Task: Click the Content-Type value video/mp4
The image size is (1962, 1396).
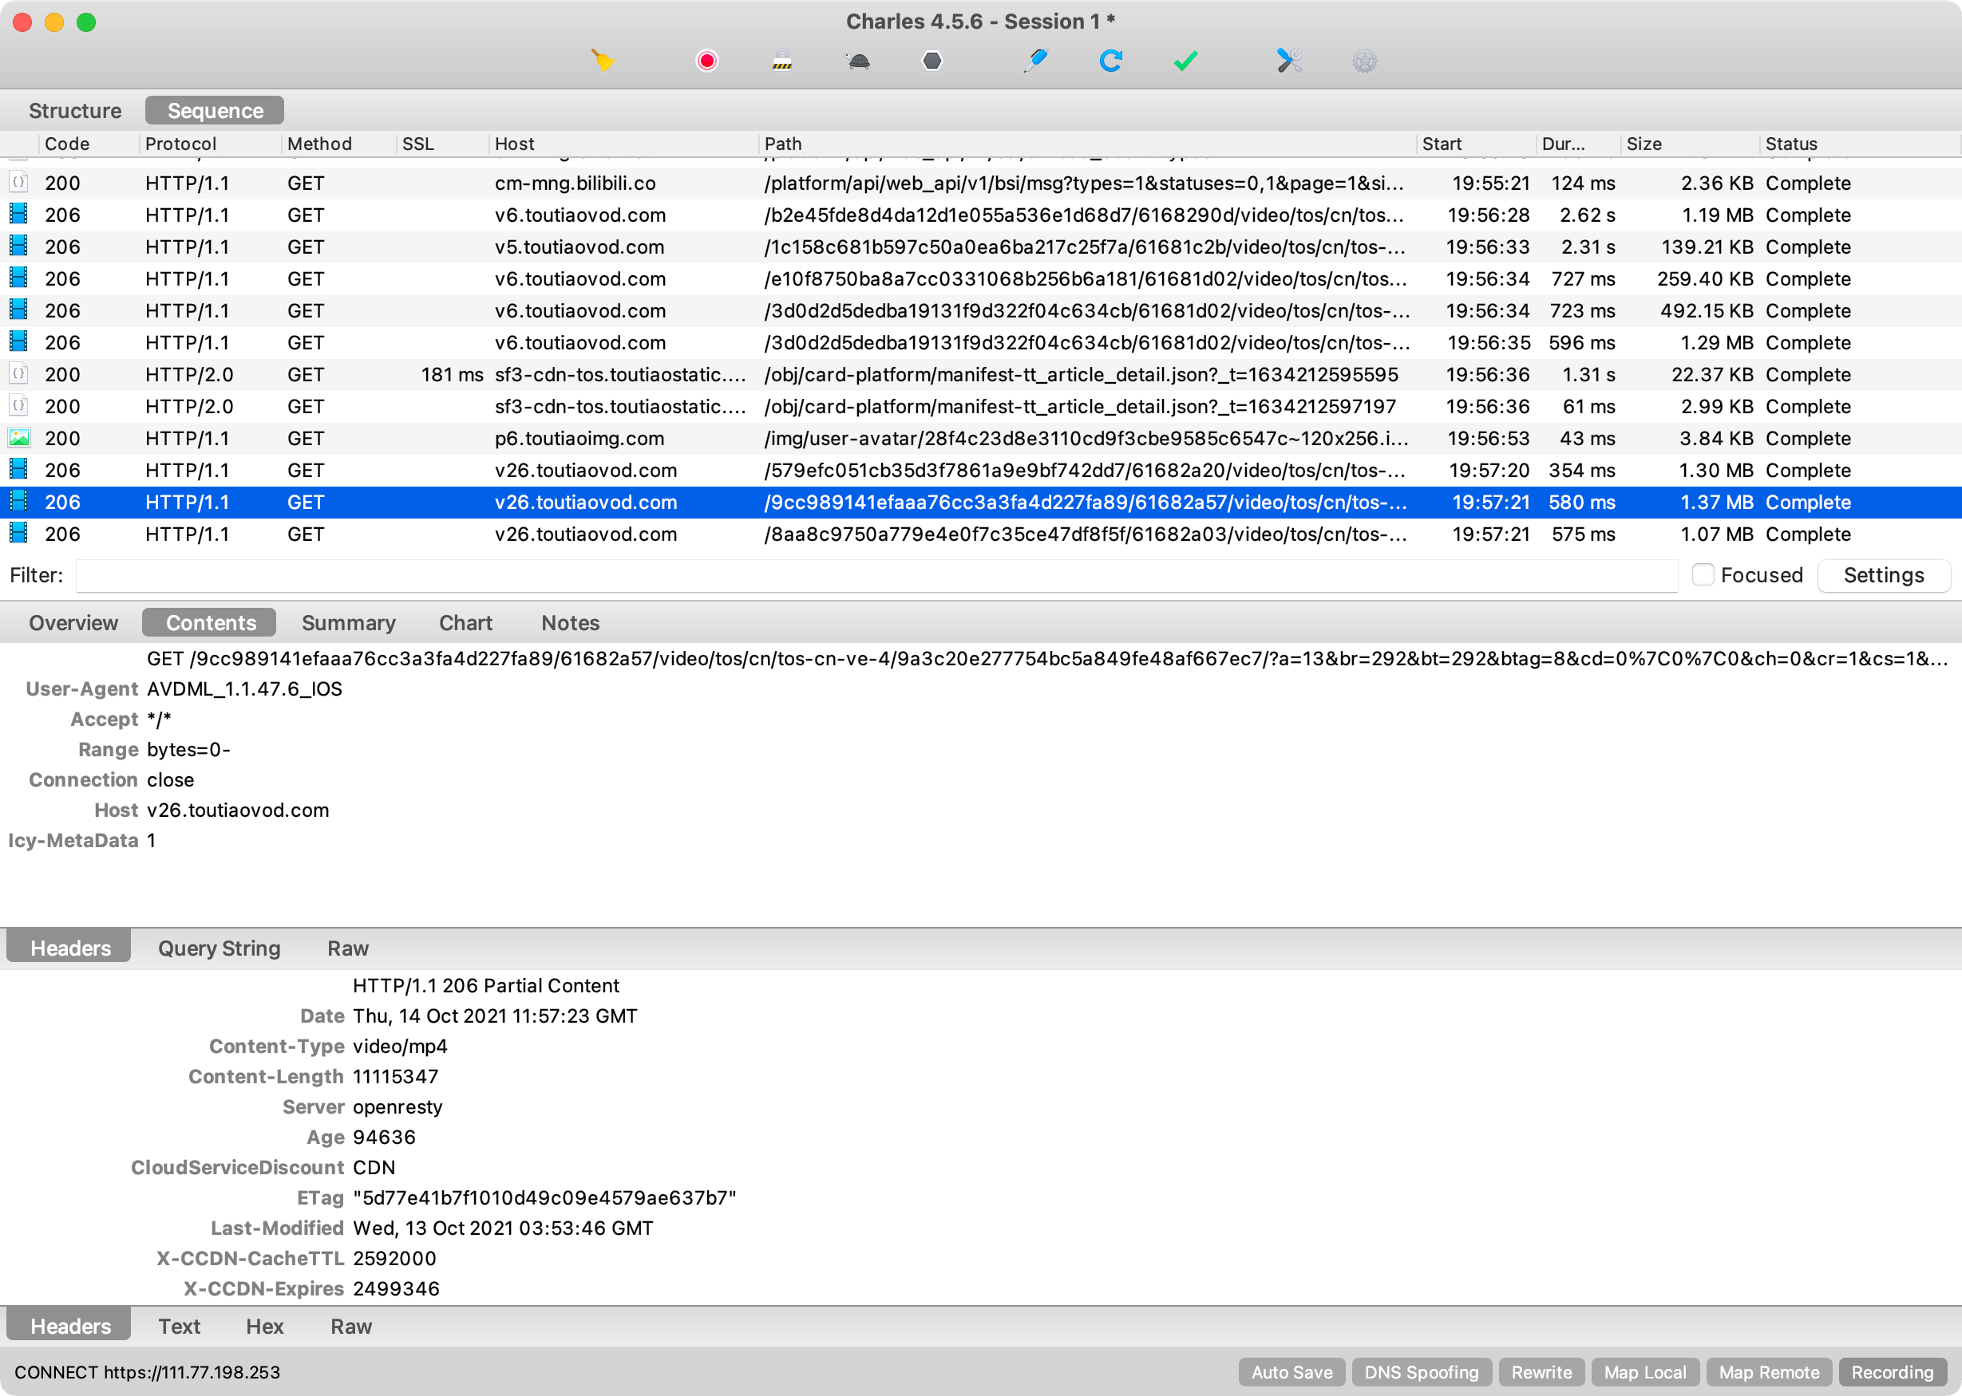Action: click(400, 1046)
